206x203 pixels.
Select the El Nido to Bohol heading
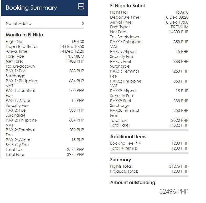tap(127, 6)
